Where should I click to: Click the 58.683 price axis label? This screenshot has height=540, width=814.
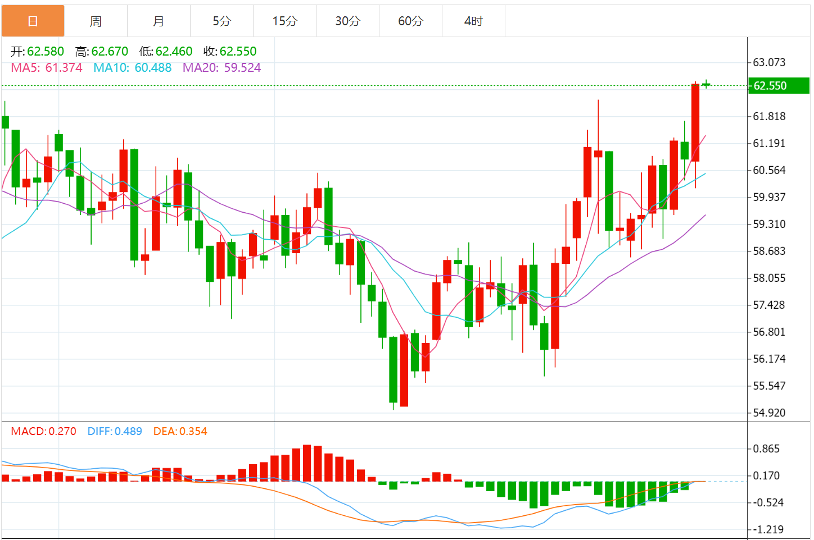point(769,251)
